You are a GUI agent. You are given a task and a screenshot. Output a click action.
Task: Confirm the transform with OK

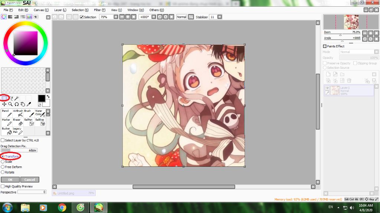(10, 180)
